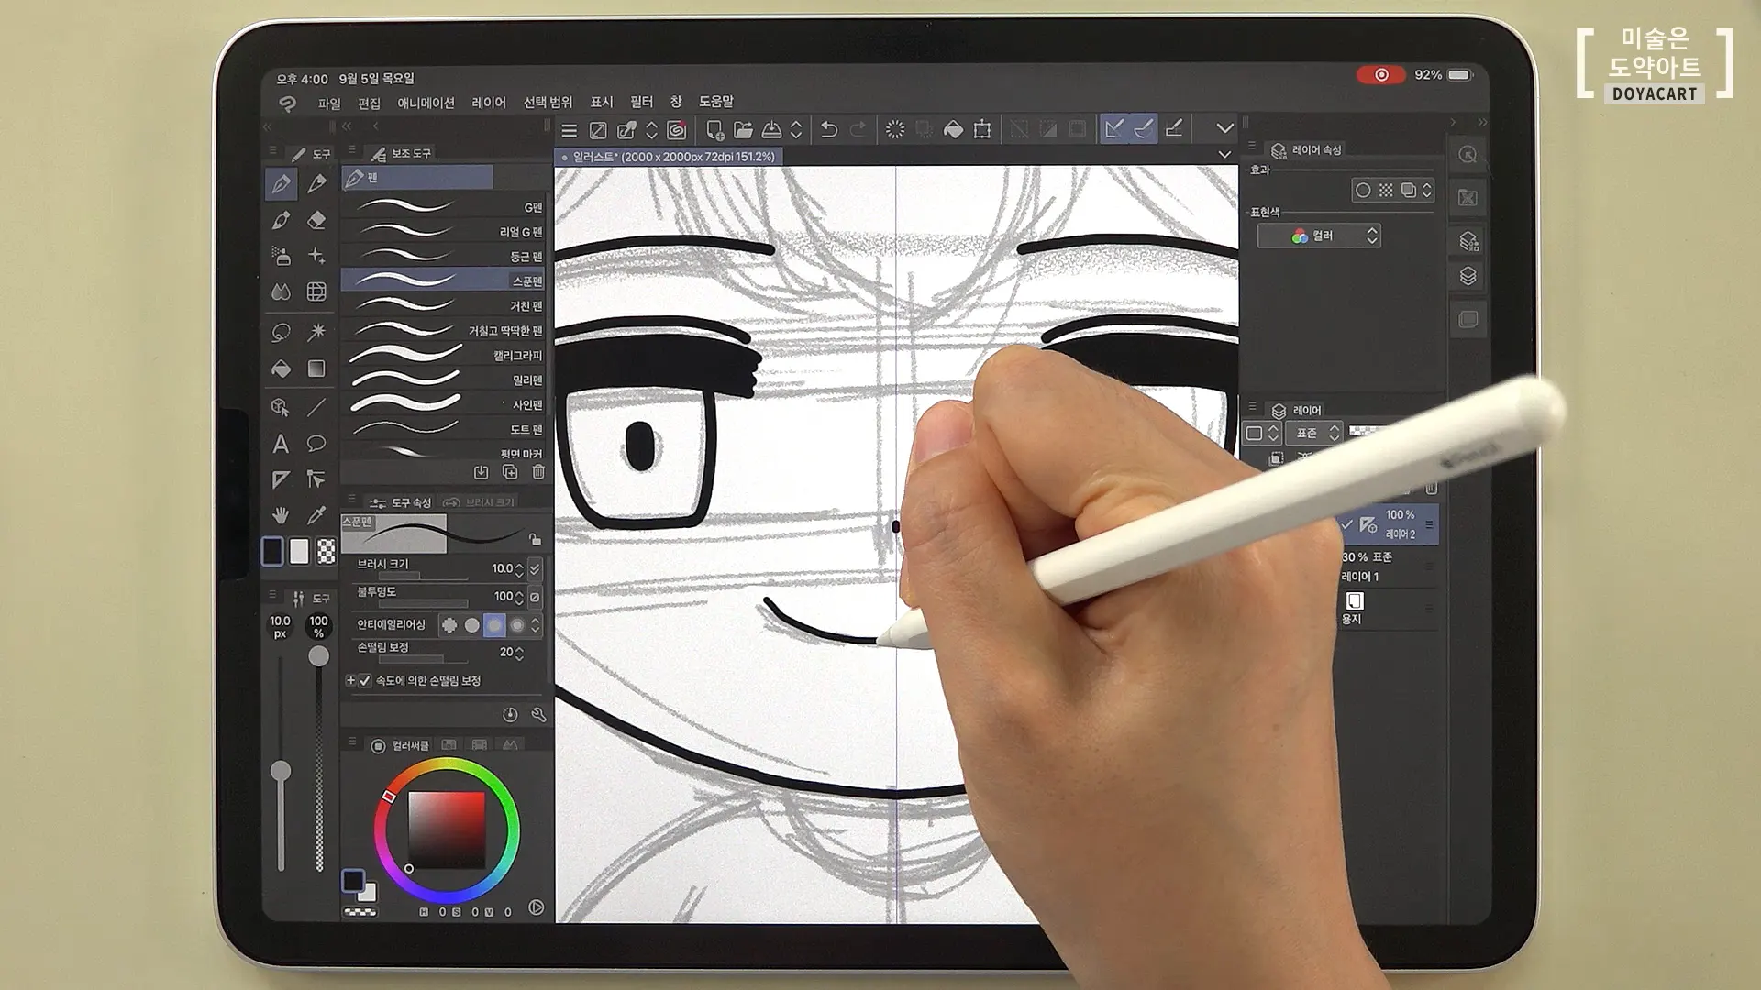This screenshot has width=1761, height=990.
Task: Select the Fill bucket tool
Action: 281,368
